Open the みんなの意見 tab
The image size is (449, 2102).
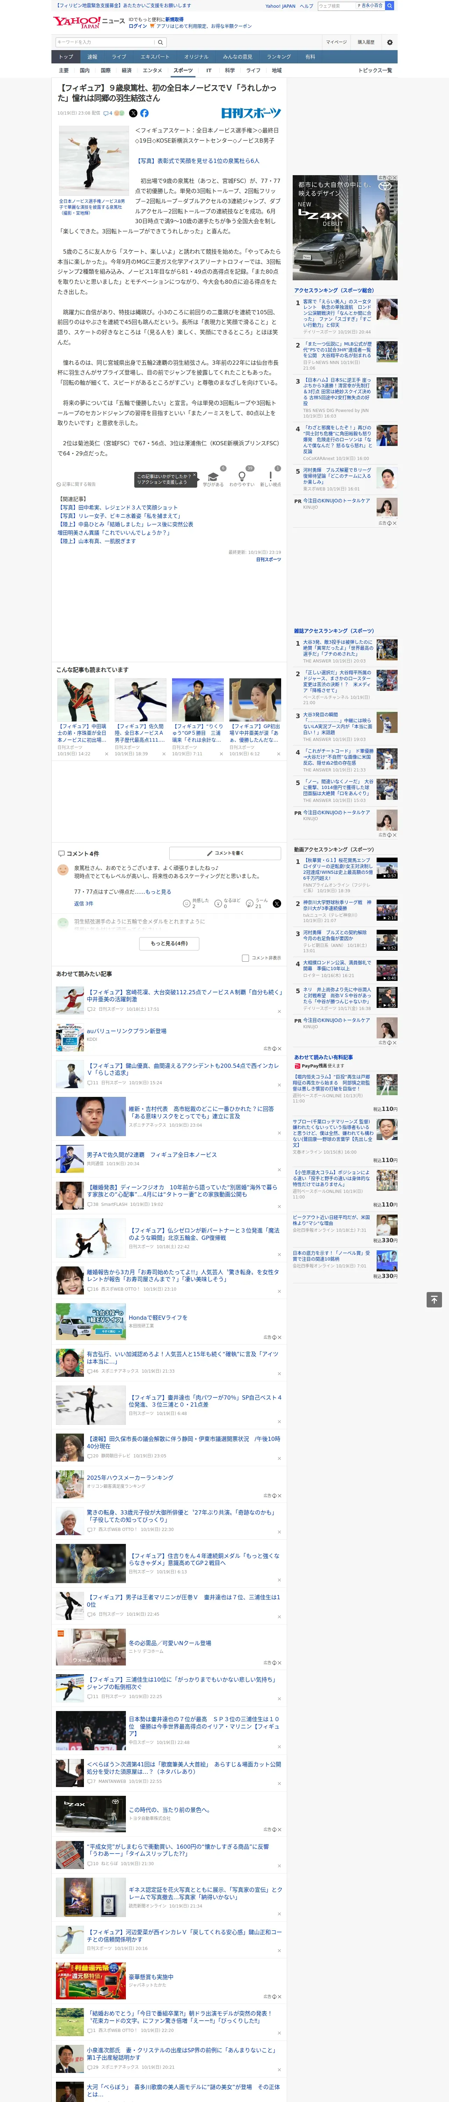238,57
